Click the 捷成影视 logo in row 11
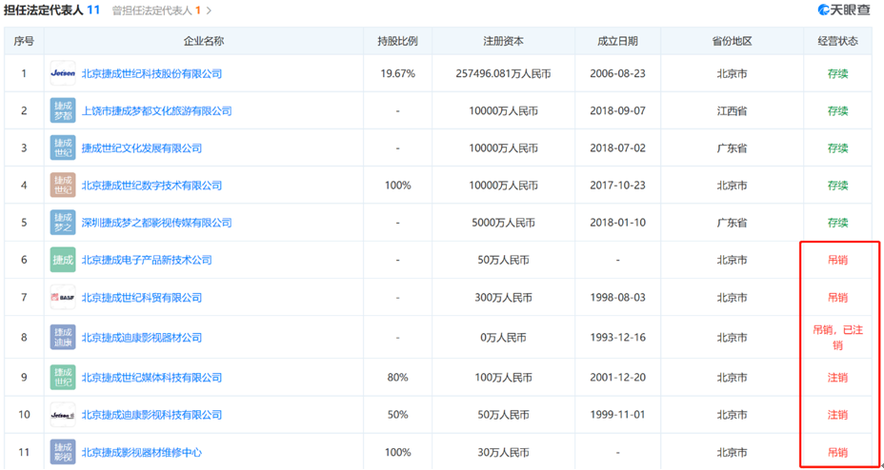 (63, 452)
